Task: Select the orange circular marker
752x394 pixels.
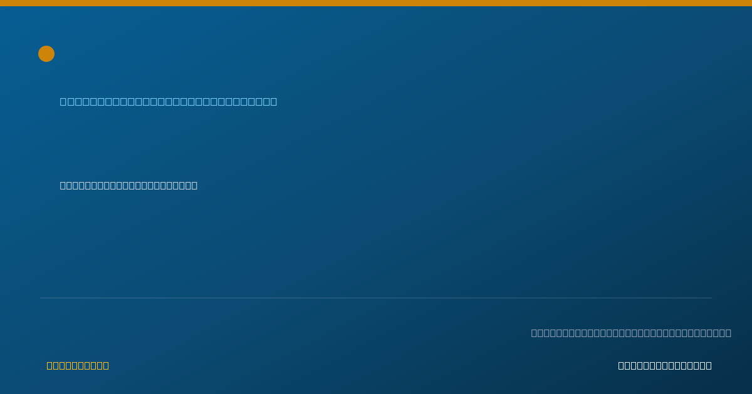Action: [x=46, y=54]
